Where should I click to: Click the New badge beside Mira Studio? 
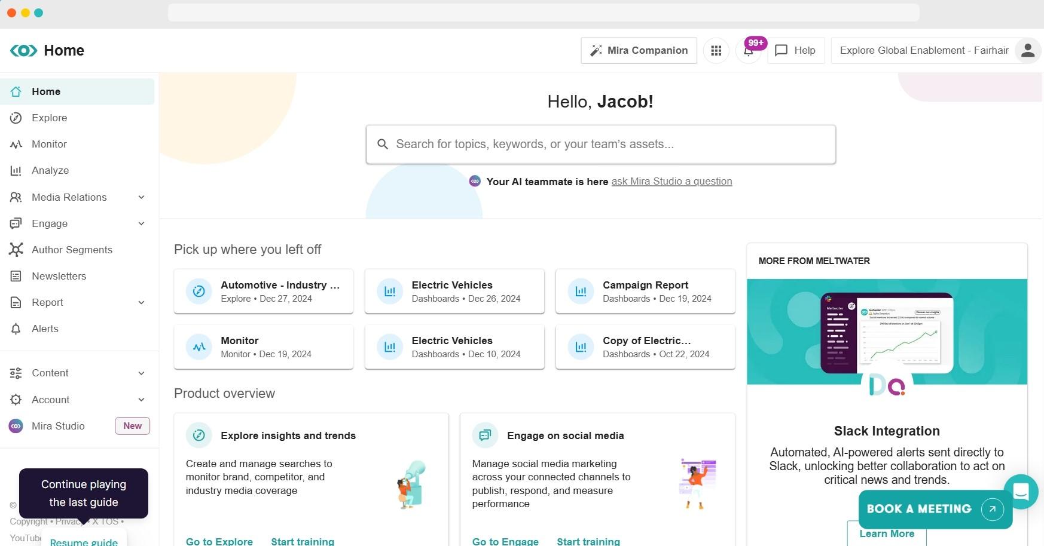click(132, 426)
